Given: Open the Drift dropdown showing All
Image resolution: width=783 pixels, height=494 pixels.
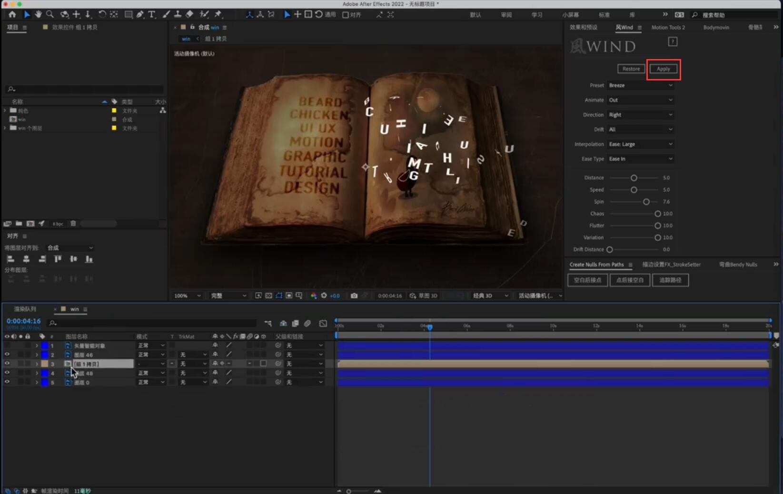Looking at the screenshot, I should pos(641,129).
